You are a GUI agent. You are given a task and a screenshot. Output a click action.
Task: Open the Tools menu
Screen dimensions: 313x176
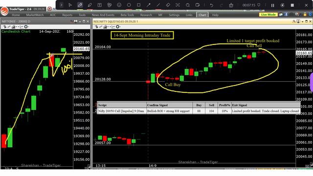[x=82, y=15]
